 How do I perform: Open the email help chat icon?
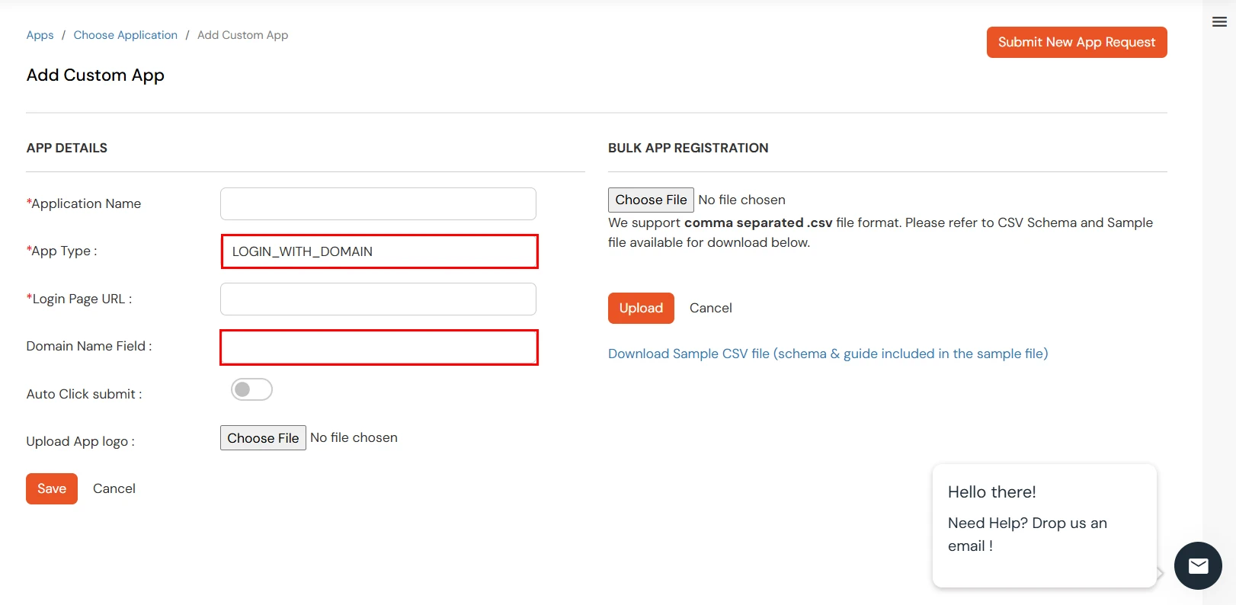pos(1198,565)
